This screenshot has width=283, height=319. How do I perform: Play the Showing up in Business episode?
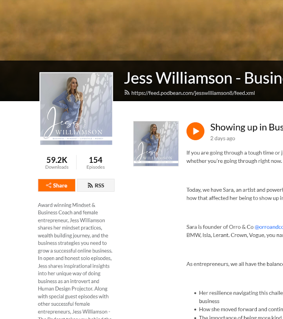[195, 131]
